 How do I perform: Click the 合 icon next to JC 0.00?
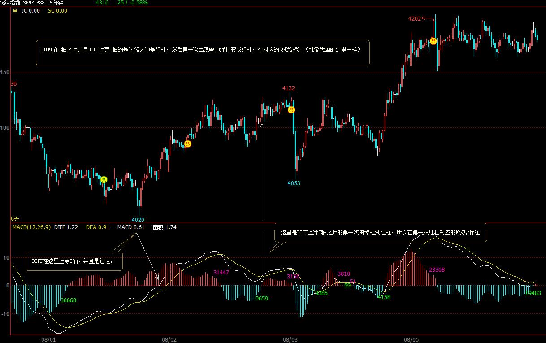tap(15, 10)
